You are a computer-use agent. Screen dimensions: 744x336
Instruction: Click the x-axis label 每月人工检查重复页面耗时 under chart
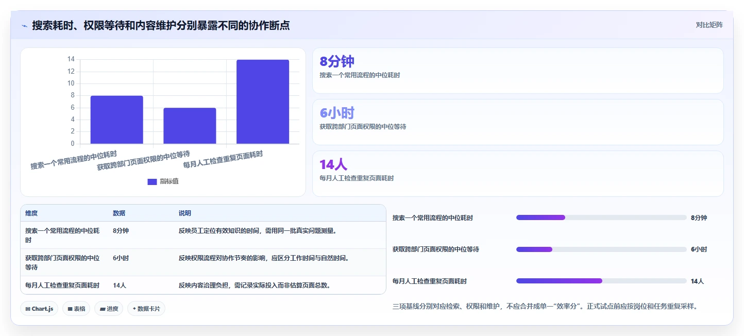point(223,160)
